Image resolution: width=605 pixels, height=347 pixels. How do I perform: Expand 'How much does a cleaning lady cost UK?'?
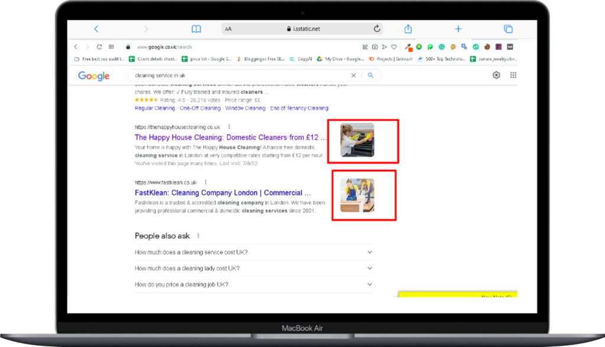click(x=253, y=269)
